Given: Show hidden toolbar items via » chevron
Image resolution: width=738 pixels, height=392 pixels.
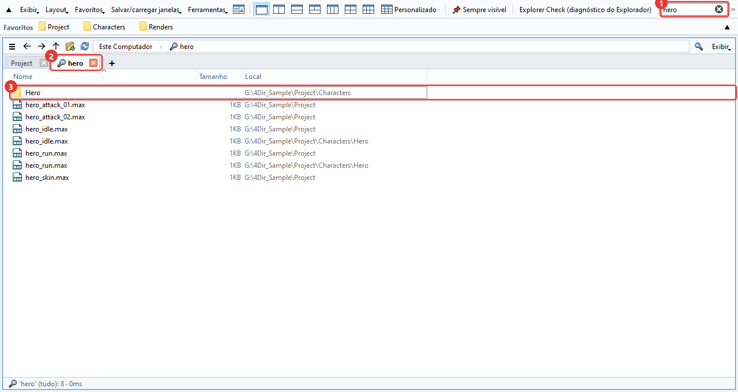Looking at the screenshot, I should 733,10.
